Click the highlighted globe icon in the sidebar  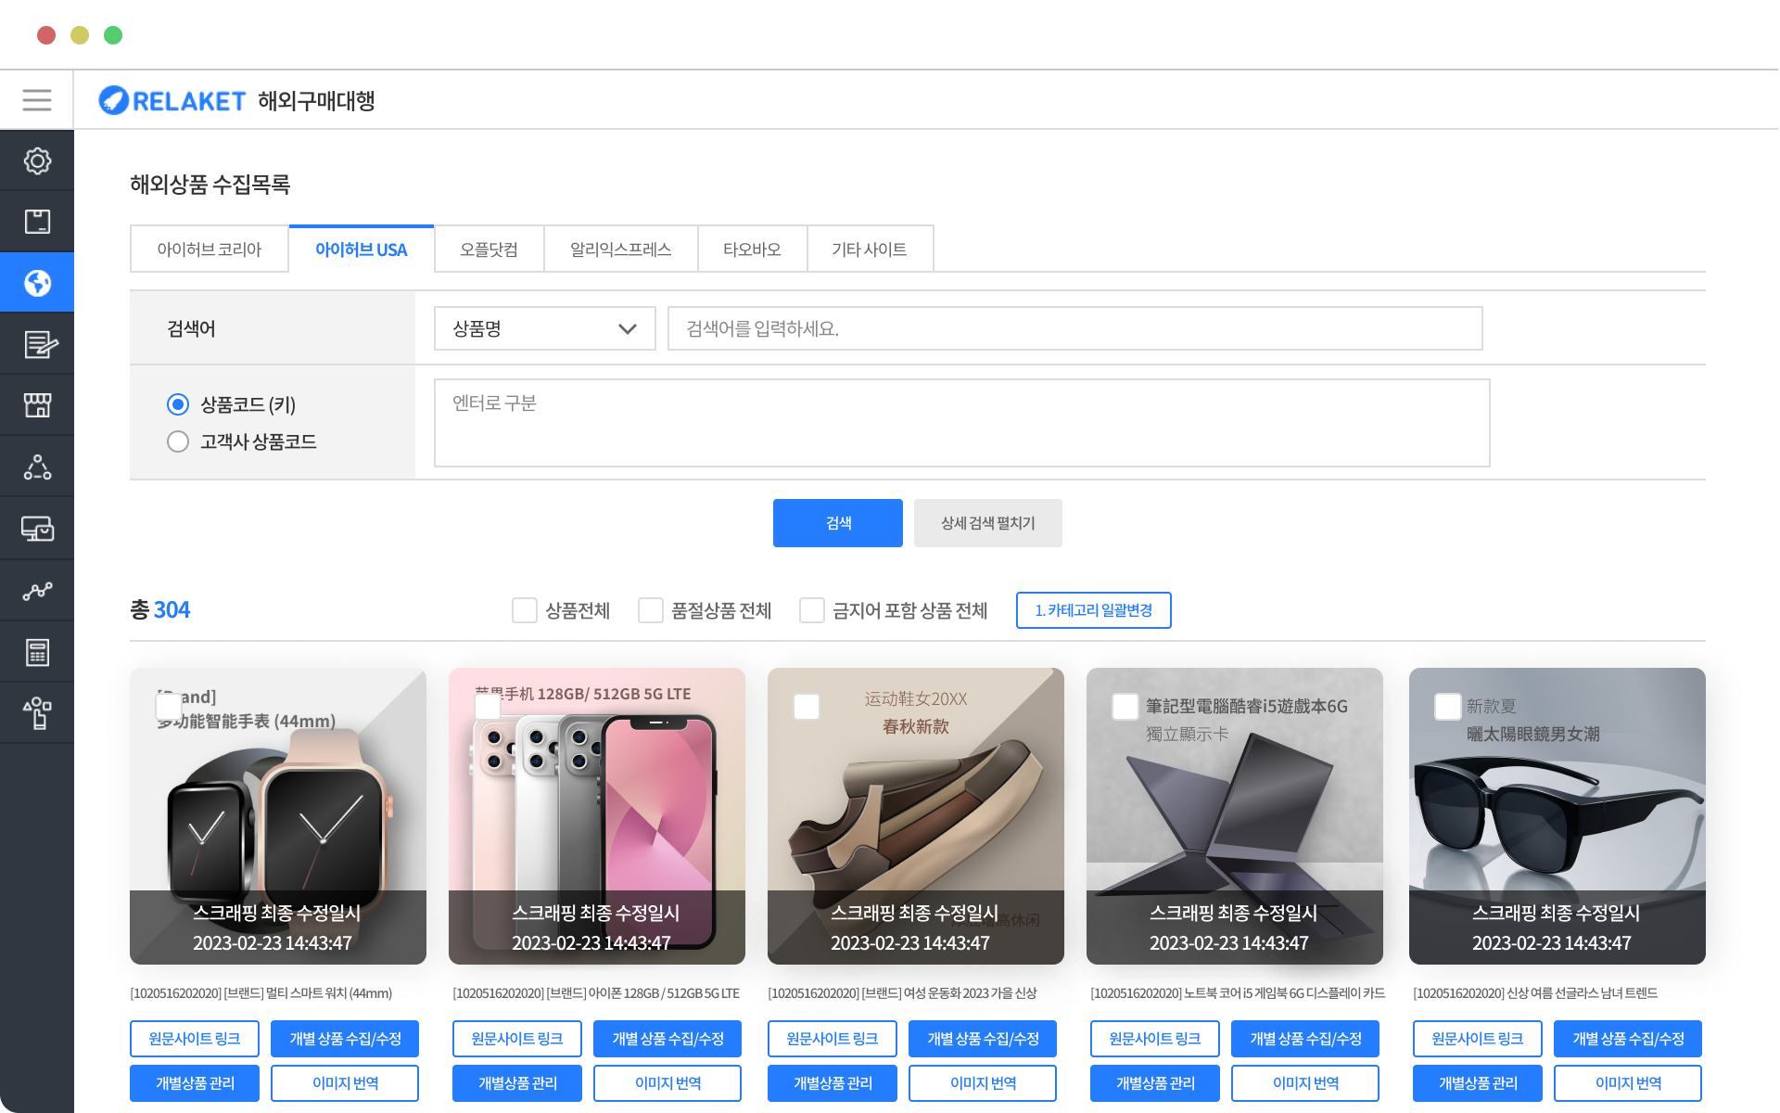(x=37, y=282)
